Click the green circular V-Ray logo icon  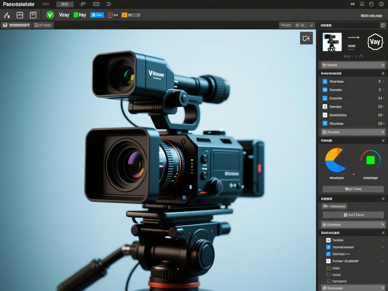50,15
